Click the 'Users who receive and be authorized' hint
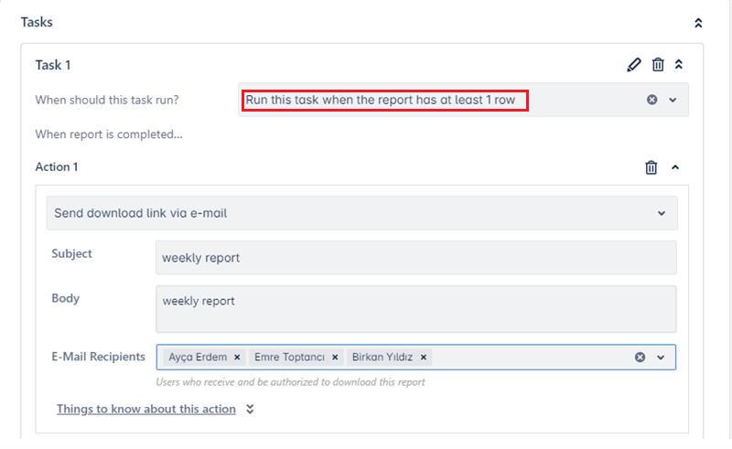Viewport: 732px width, 449px height. pos(290,382)
